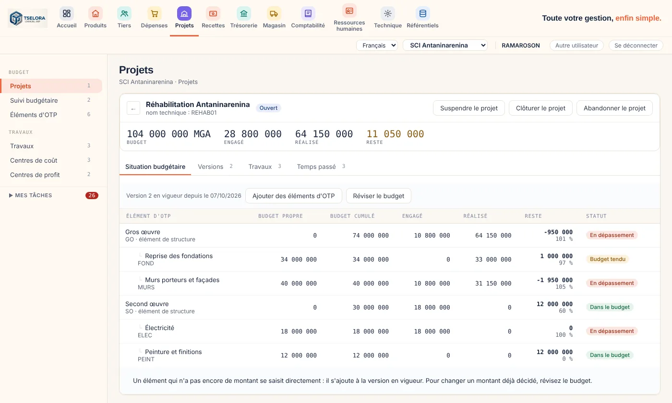The width and height of the screenshot is (672, 403).
Task: Click the Ouvert status badge
Action: coord(268,108)
